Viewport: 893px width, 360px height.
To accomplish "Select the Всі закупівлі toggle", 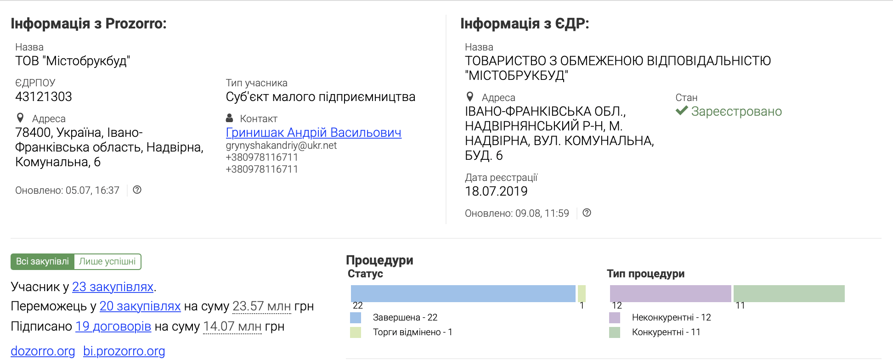I will [x=42, y=261].
